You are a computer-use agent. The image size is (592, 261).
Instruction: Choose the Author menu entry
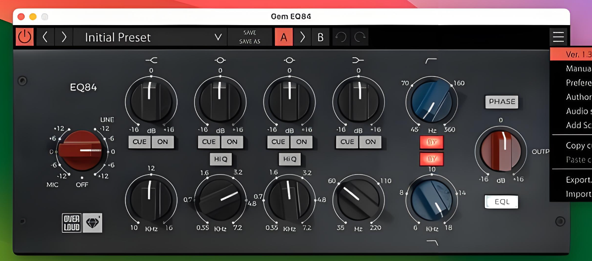(571, 97)
